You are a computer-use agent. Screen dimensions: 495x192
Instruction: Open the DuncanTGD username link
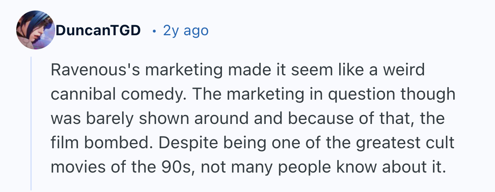[98, 30]
